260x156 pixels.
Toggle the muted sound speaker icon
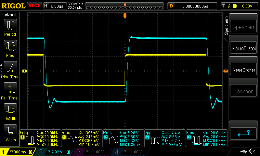(252, 151)
